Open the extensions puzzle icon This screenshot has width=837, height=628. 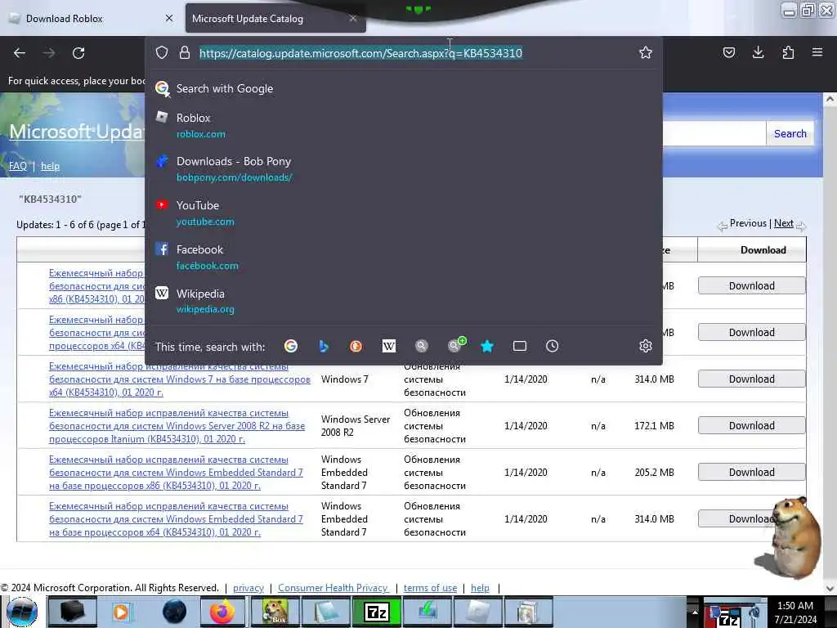tap(788, 52)
